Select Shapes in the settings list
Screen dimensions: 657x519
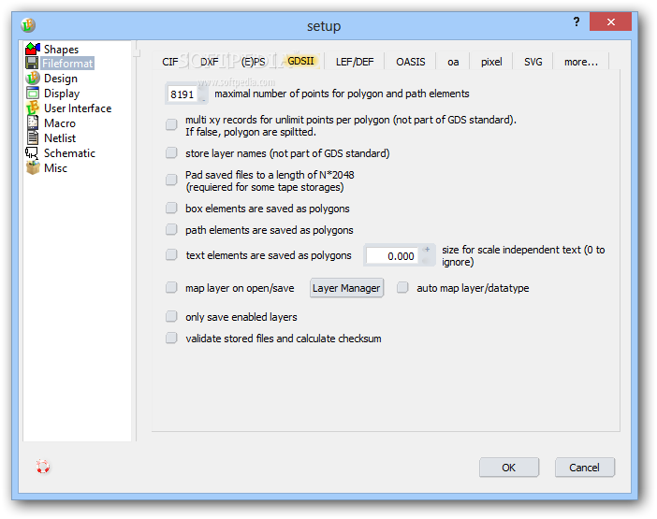coord(61,50)
